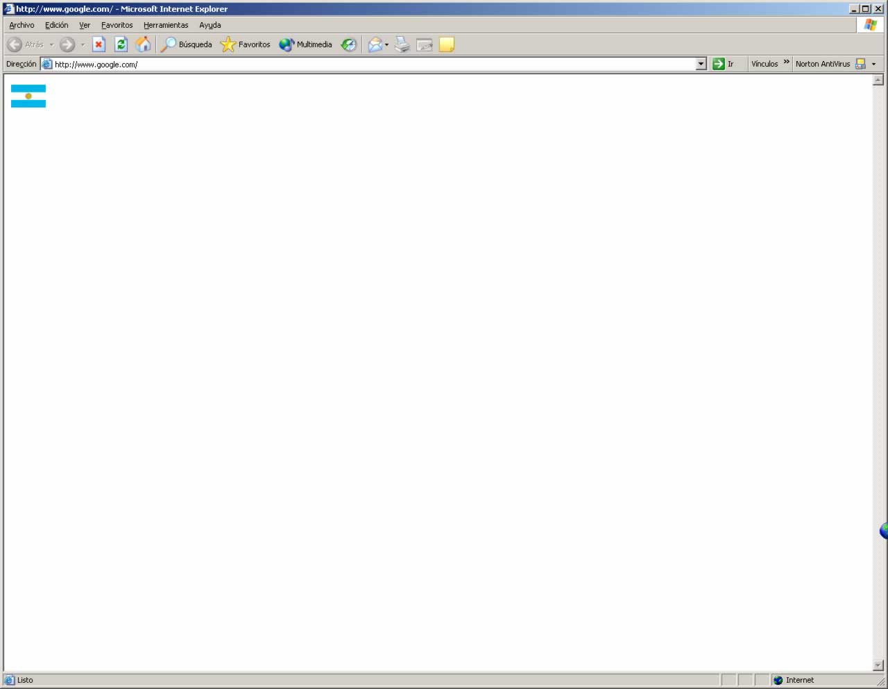
Task: Open the Ayuda menu
Action: (210, 25)
